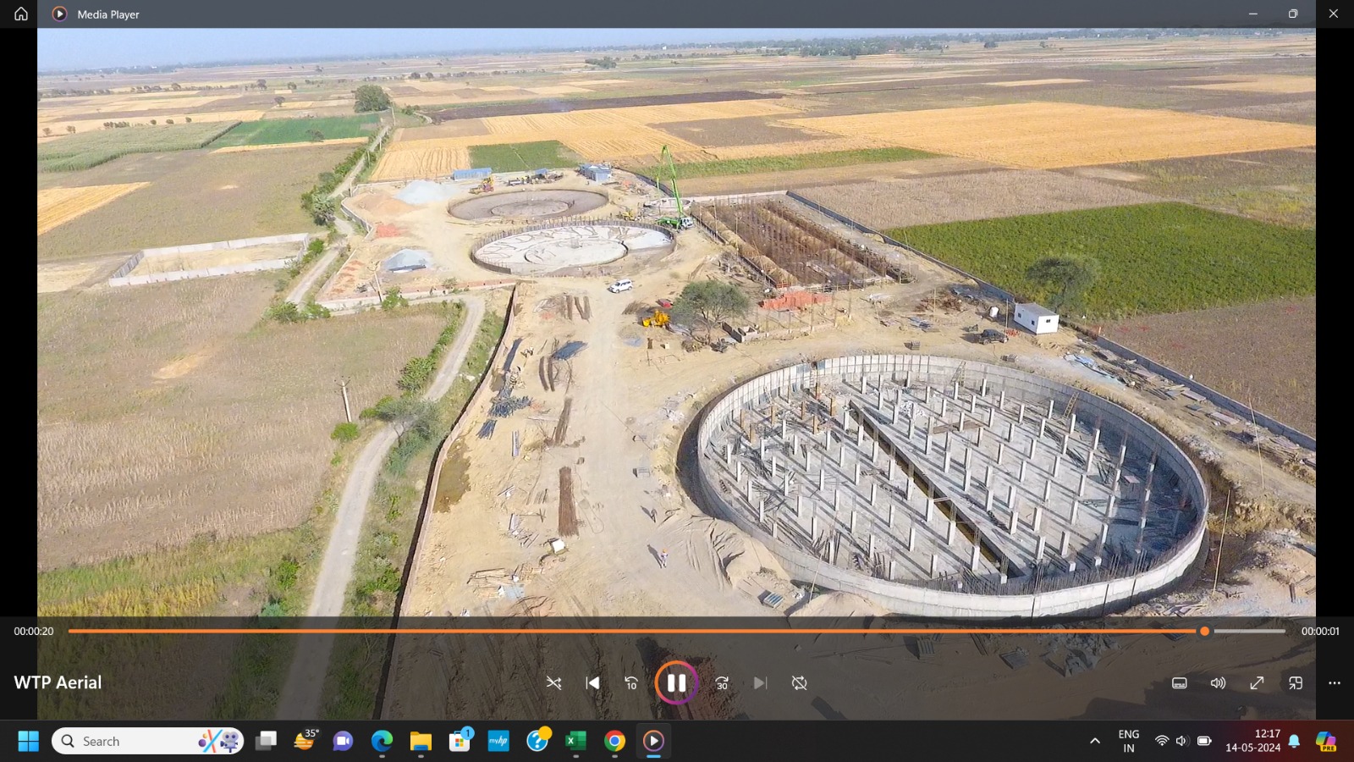Toggle shuffle mode
1354x762 pixels.
pyautogui.click(x=553, y=682)
